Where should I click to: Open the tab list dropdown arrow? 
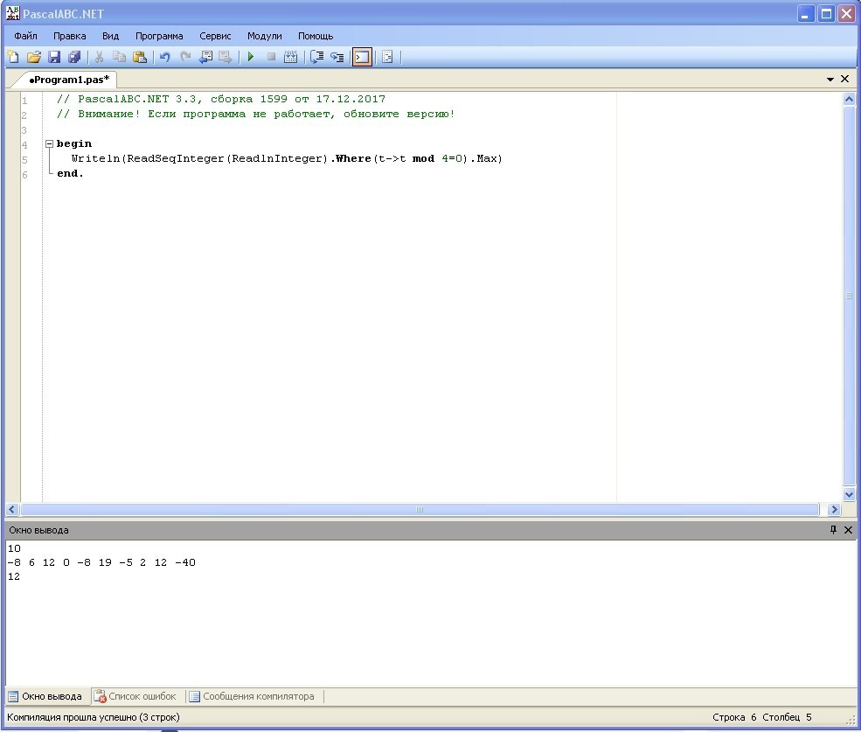coord(830,80)
